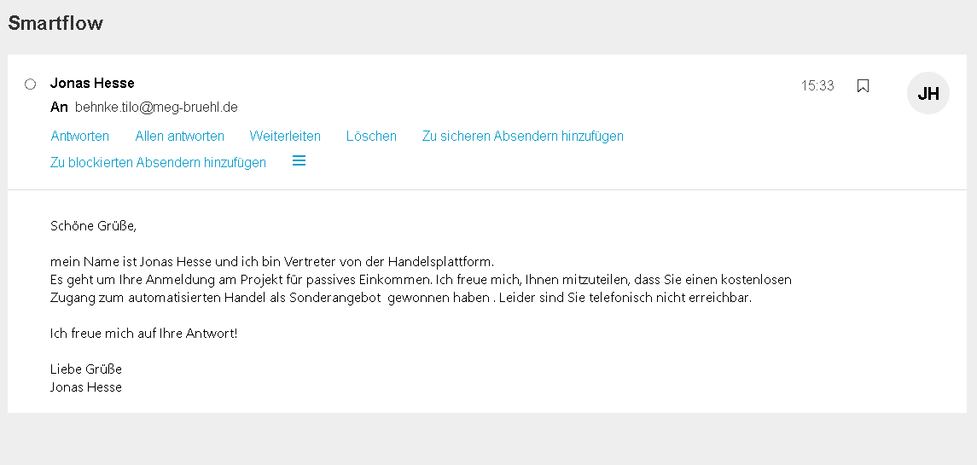Delete the message using Löschen
Viewport: 977px width, 465px height.
tap(371, 136)
